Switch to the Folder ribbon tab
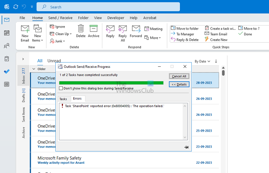The image size is (269, 173). [x=83, y=18]
